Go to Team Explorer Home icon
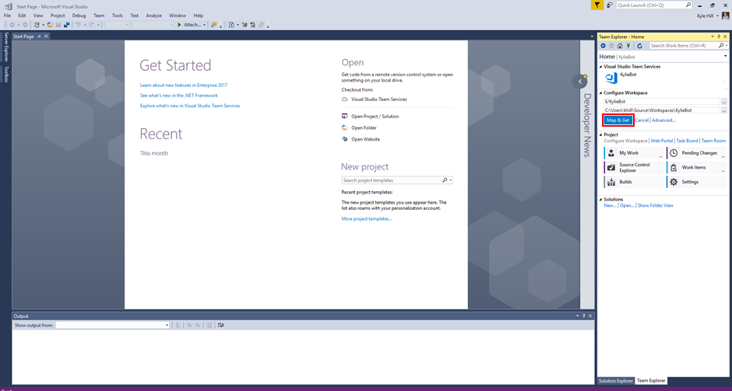Image resolution: width=732 pixels, height=391 pixels. [x=620, y=46]
